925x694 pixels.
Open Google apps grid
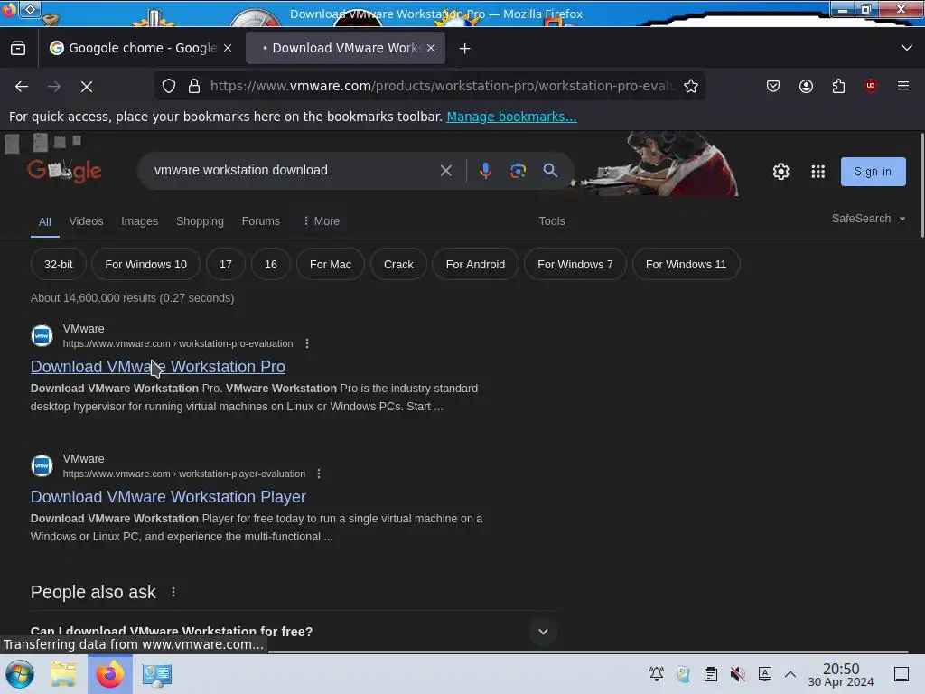pos(818,171)
